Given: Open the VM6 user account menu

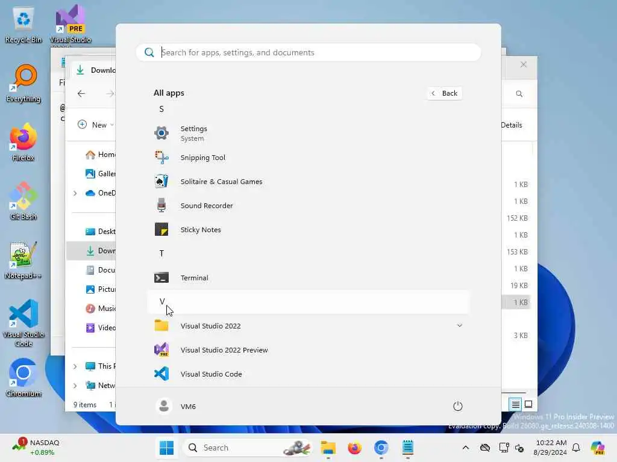Looking at the screenshot, I should (x=175, y=406).
